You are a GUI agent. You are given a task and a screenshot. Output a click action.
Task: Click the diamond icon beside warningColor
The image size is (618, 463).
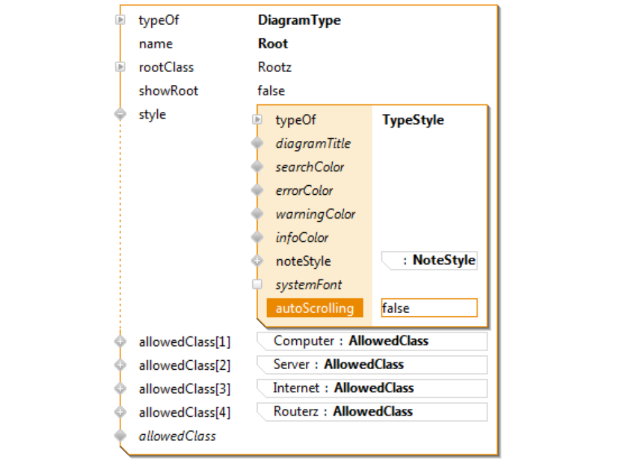tap(257, 214)
